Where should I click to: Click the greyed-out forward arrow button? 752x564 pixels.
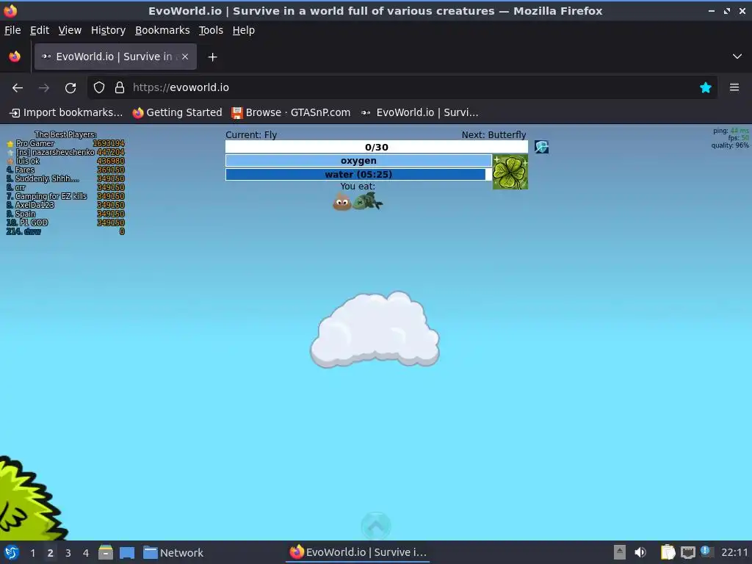(43, 88)
